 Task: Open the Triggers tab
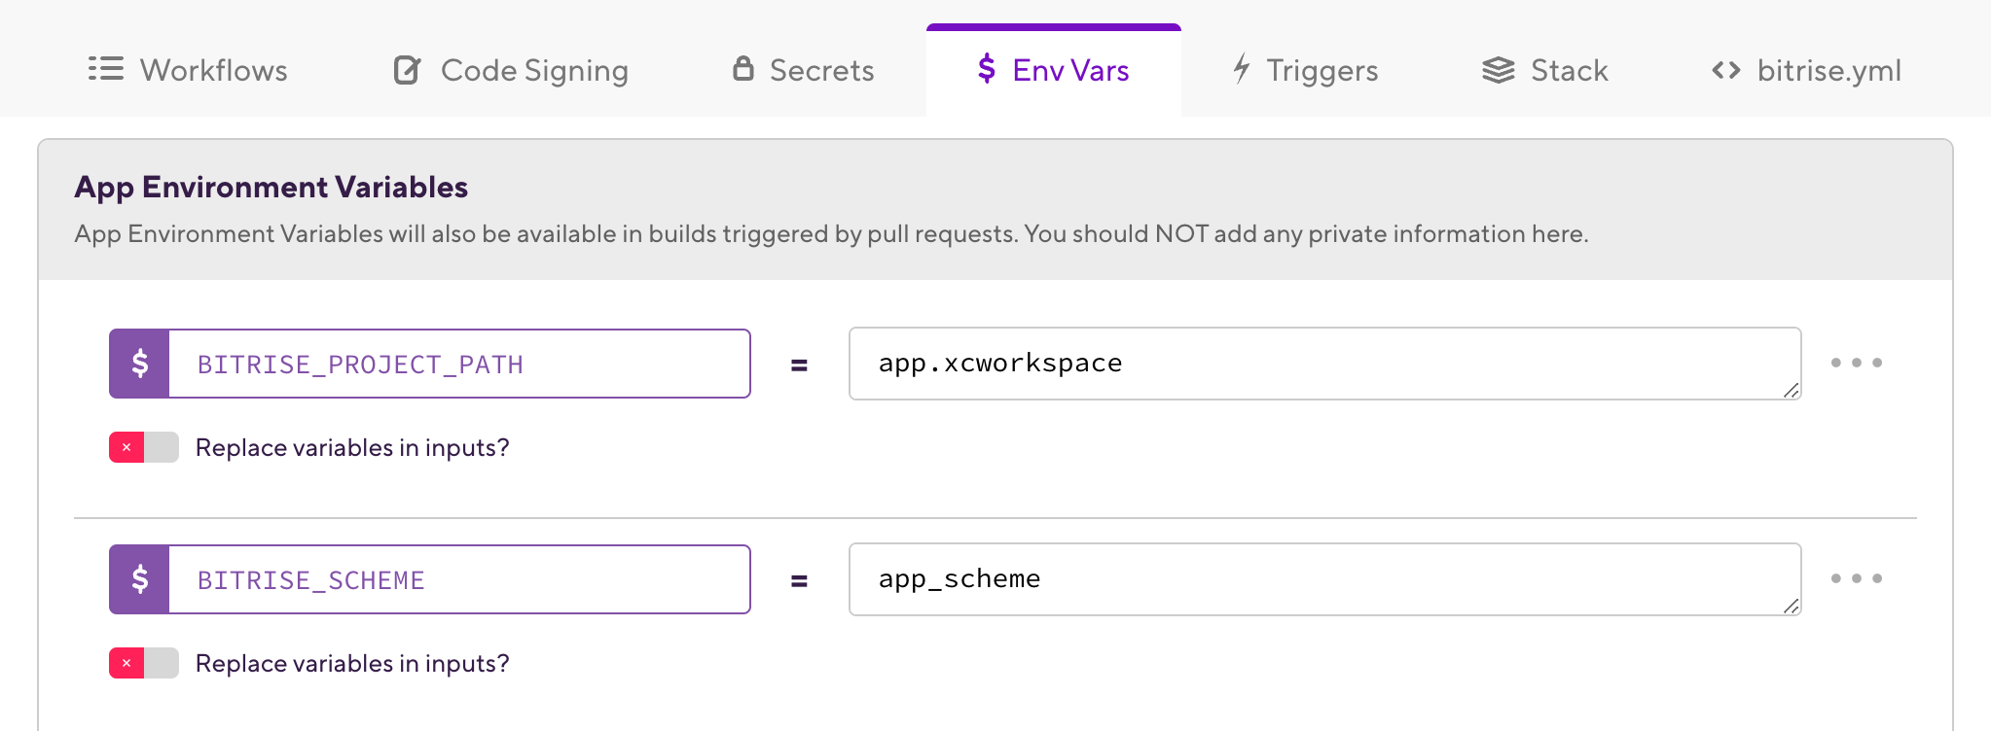click(1306, 70)
